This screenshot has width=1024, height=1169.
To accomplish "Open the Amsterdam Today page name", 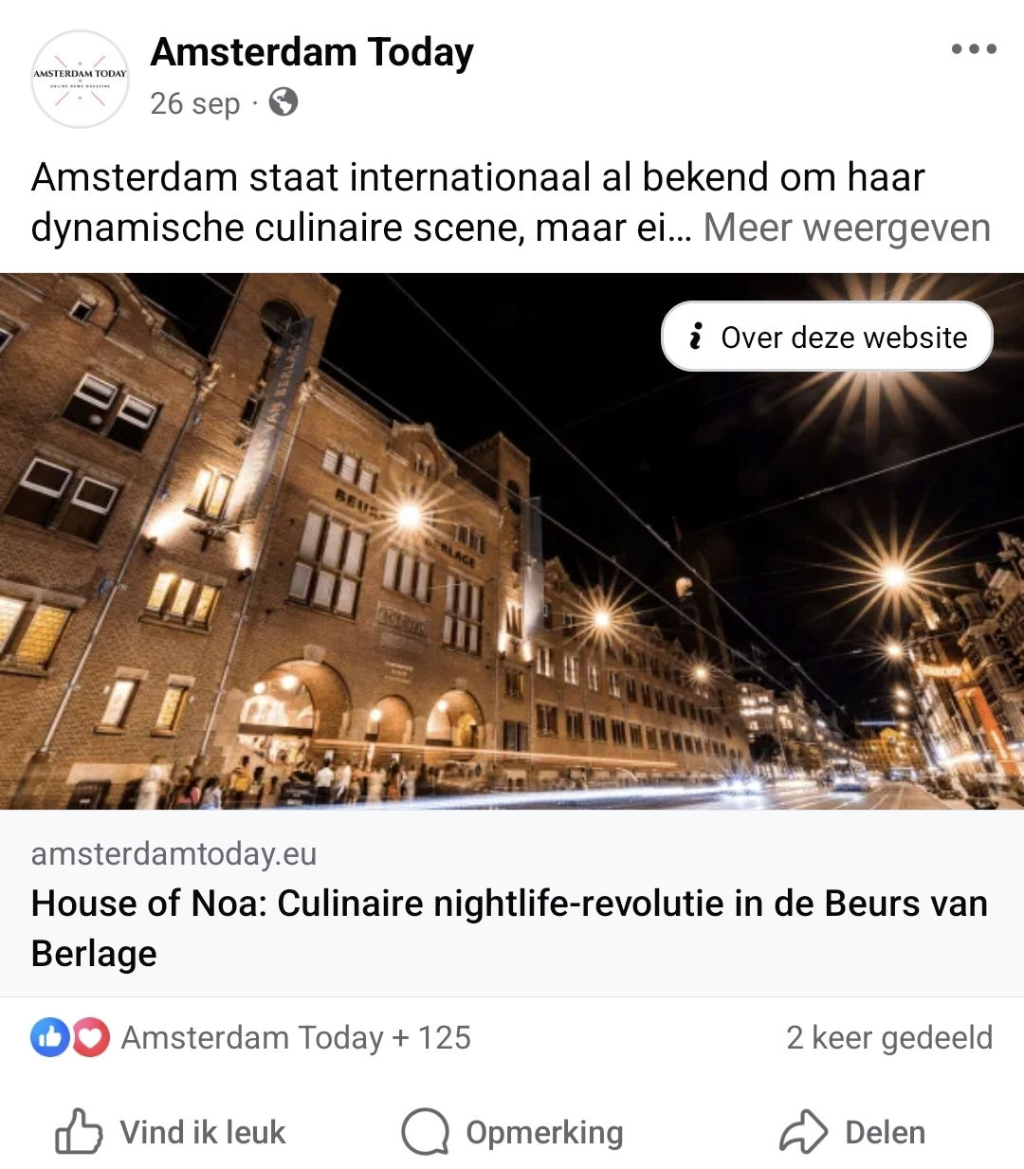I will 312,53.
